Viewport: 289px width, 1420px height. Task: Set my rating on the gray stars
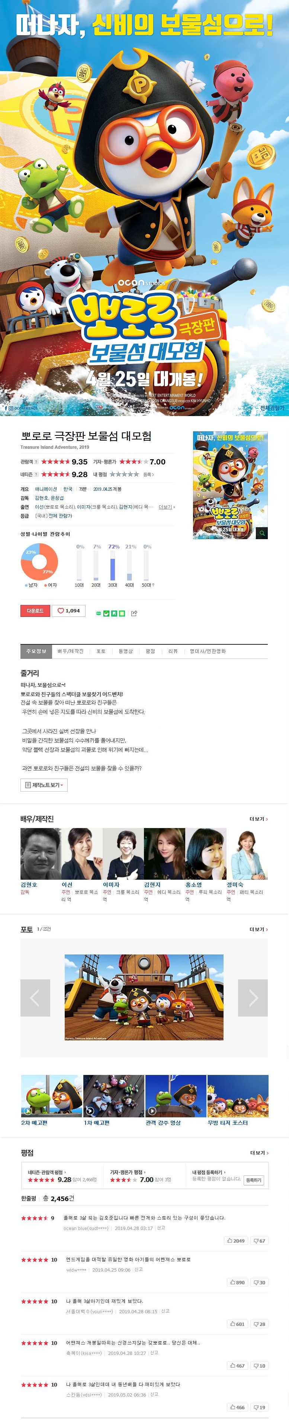[123, 474]
